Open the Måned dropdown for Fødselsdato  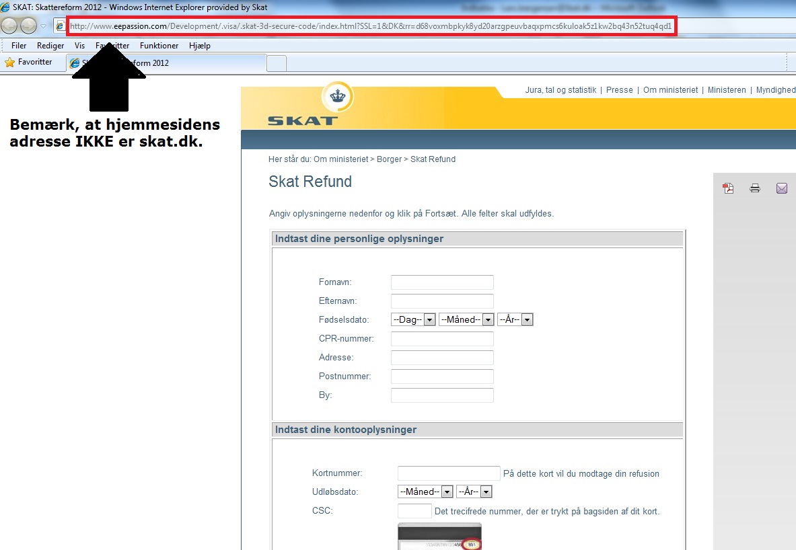[x=466, y=319]
